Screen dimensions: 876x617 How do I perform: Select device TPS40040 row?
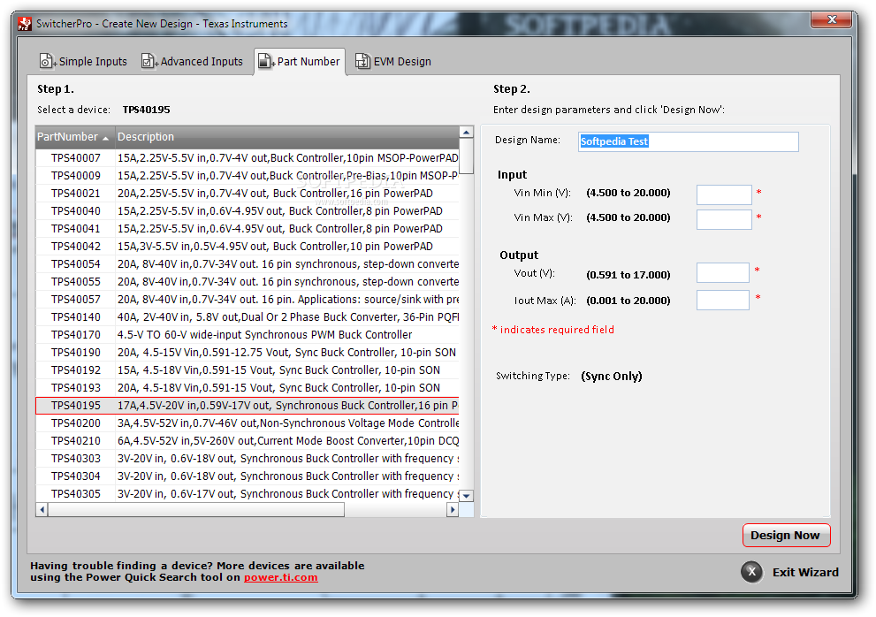[x=247, y=211]
